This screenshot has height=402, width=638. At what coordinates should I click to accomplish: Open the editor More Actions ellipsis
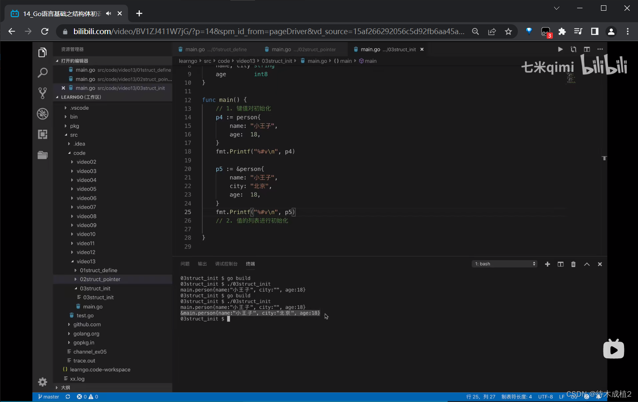(x=600, y=49)
